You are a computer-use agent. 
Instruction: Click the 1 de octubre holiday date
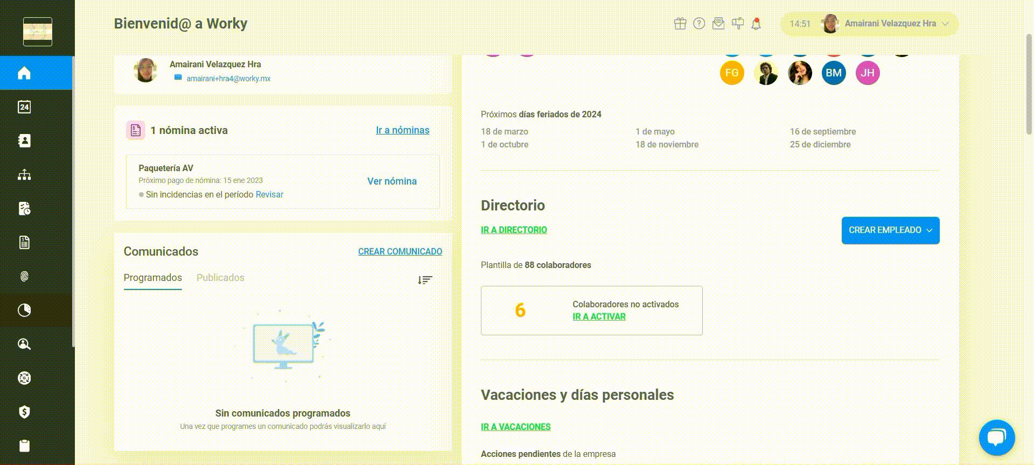[x=505, y=144]
